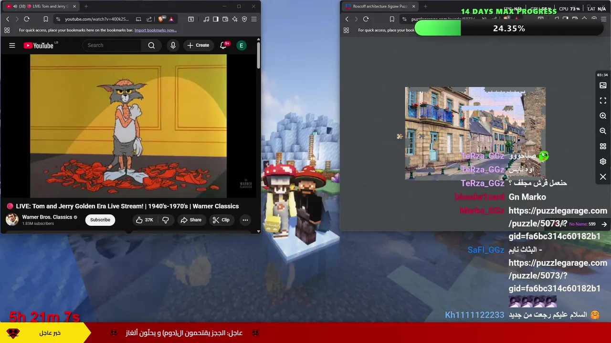Open the YouTube hamburger guide menu
The width and height of the screenshot is (611, 343).
(12, 45)
